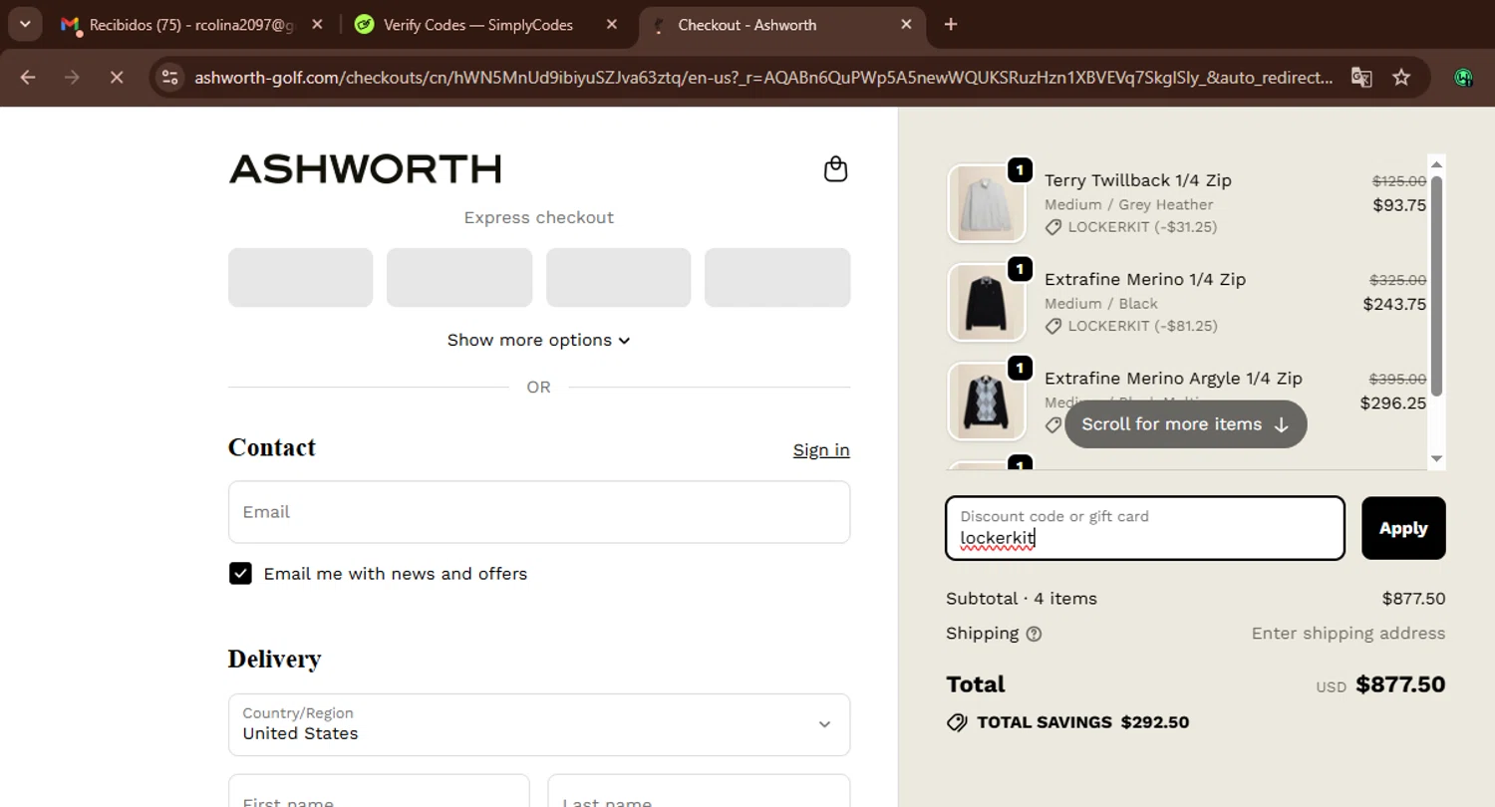The height and width of the screenshot is (807, 1495).
Task: Click the browser forward arrow
Action: click(72, 77)
